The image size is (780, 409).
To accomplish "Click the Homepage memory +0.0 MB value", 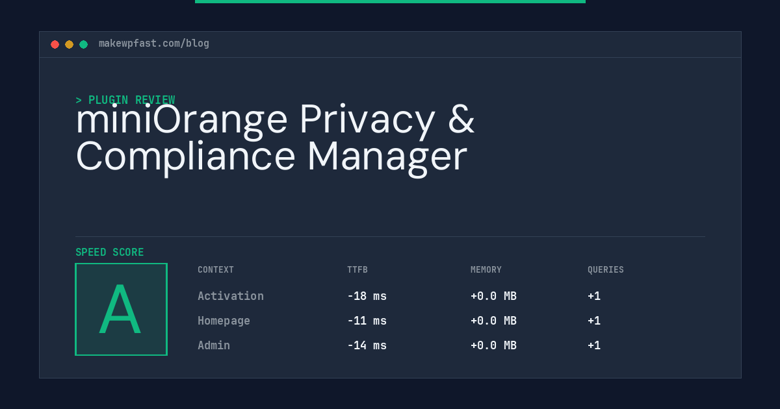I will click(x=494, y=321).
